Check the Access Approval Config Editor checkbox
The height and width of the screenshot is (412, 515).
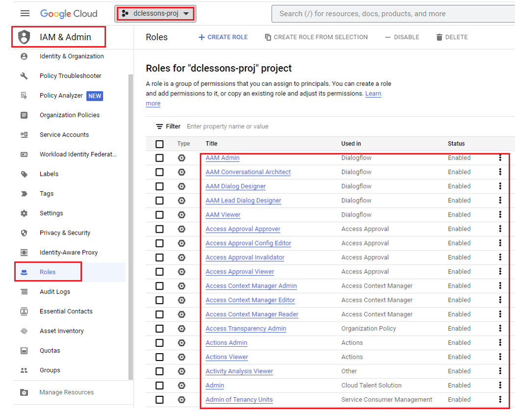tap(159, 243)
